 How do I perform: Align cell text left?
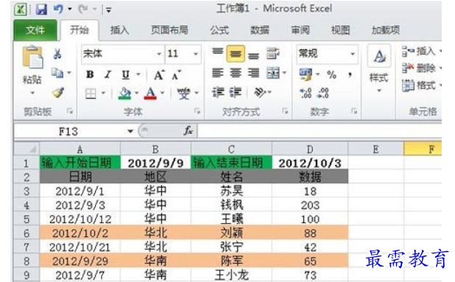tap(218, 73)
